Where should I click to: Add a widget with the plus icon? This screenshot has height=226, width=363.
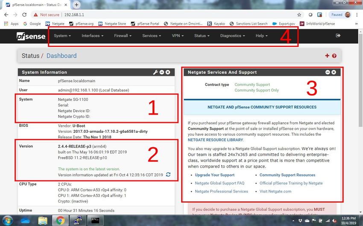pos(327,56)
